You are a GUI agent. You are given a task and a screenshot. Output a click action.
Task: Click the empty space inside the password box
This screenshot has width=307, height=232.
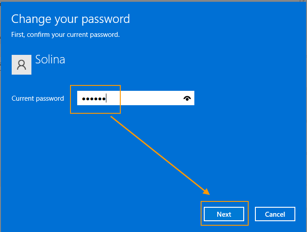click(x=144, y=98)
